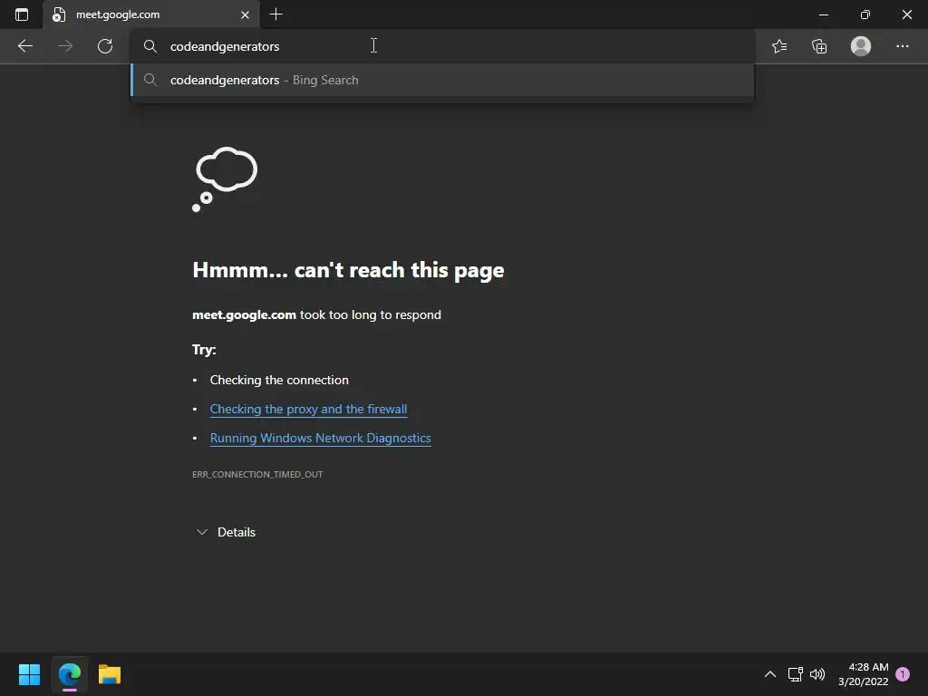Image resolution: width=928 pixels, height=696 pixels.
Task: Close the meet.google.com tab
Action: coord(245,14)
